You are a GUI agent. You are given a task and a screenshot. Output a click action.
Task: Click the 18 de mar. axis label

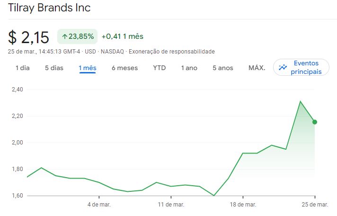coord(243,205)
